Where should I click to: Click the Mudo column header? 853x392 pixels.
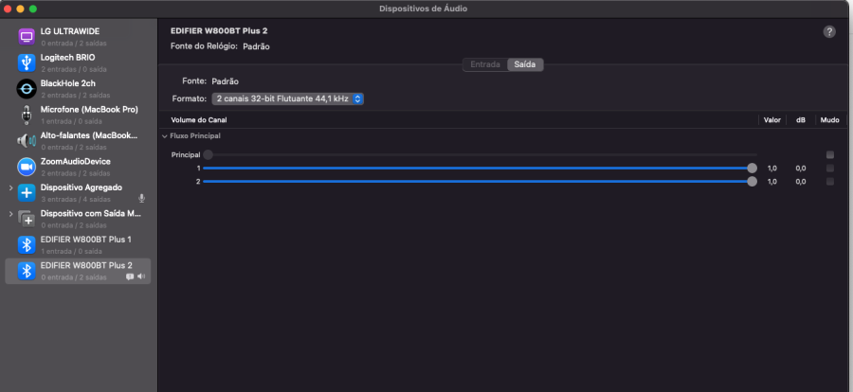point(829,120)
